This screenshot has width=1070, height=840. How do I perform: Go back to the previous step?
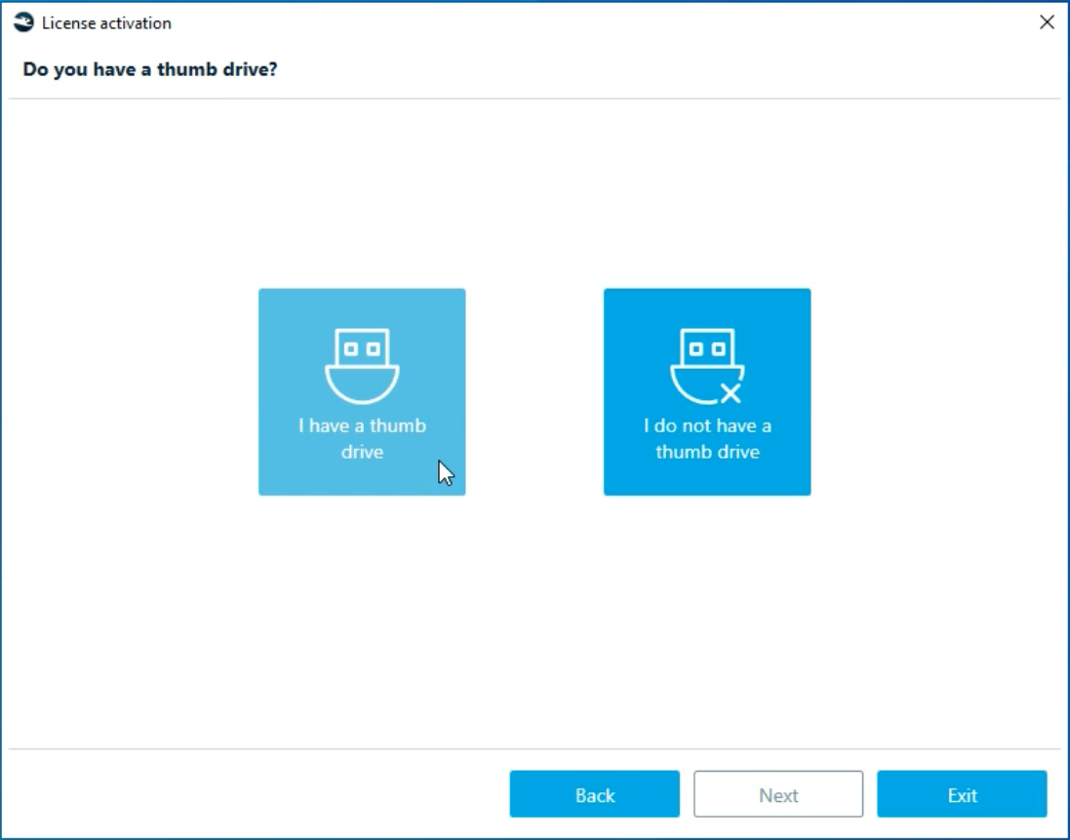pyautogui.click(x=594, y=794)
